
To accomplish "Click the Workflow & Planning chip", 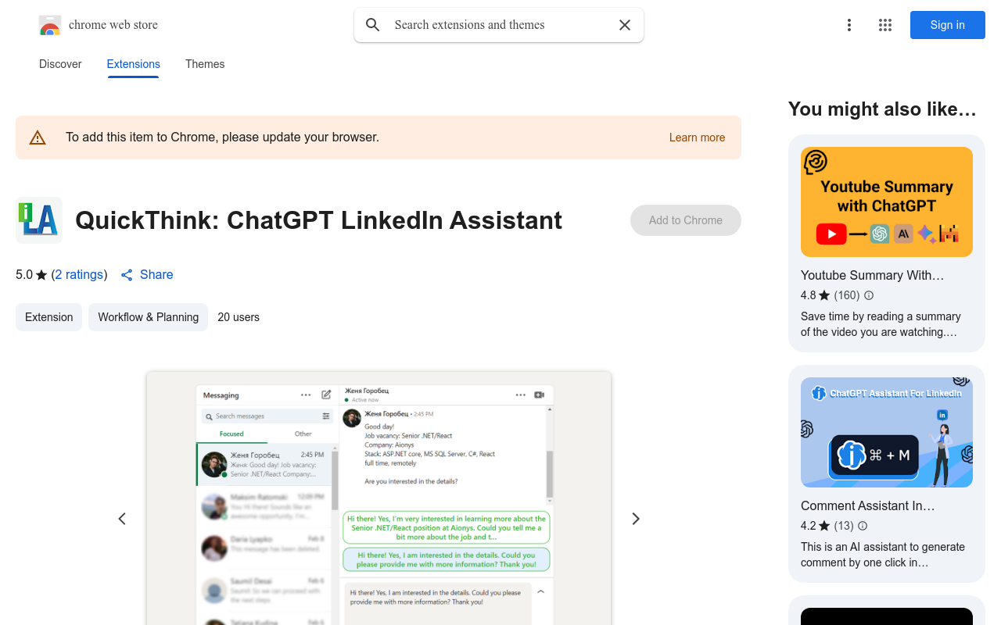I will tap(148, 317).
